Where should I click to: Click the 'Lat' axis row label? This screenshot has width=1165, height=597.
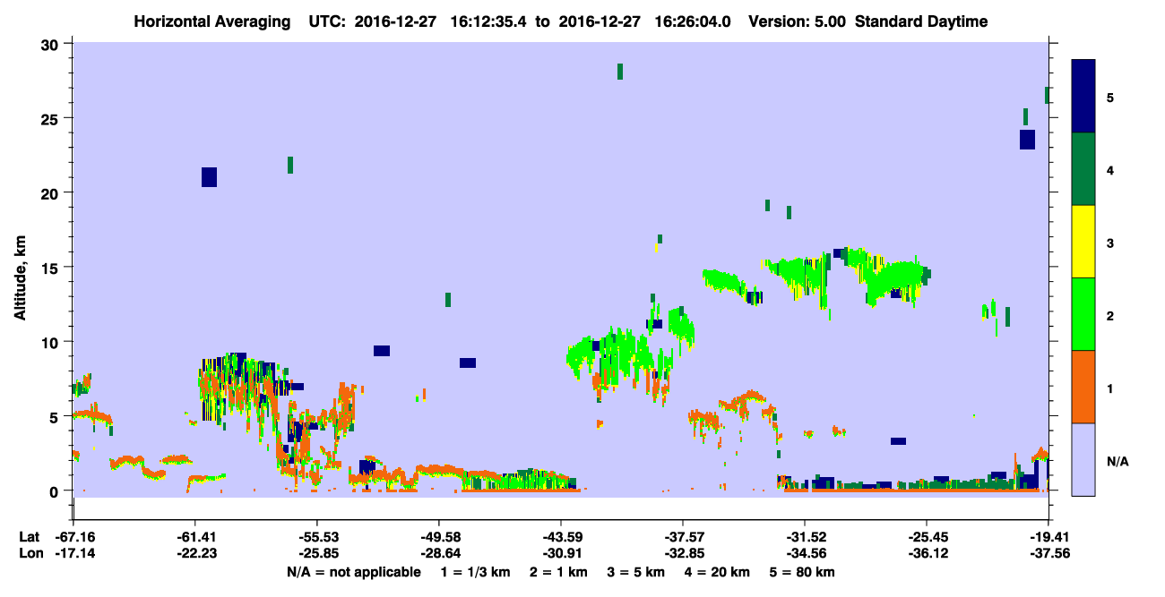point(30,537)
